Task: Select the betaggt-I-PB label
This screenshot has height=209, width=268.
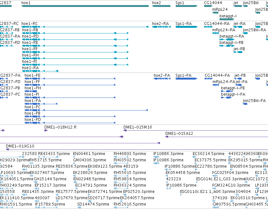Action: coord(233,88)
